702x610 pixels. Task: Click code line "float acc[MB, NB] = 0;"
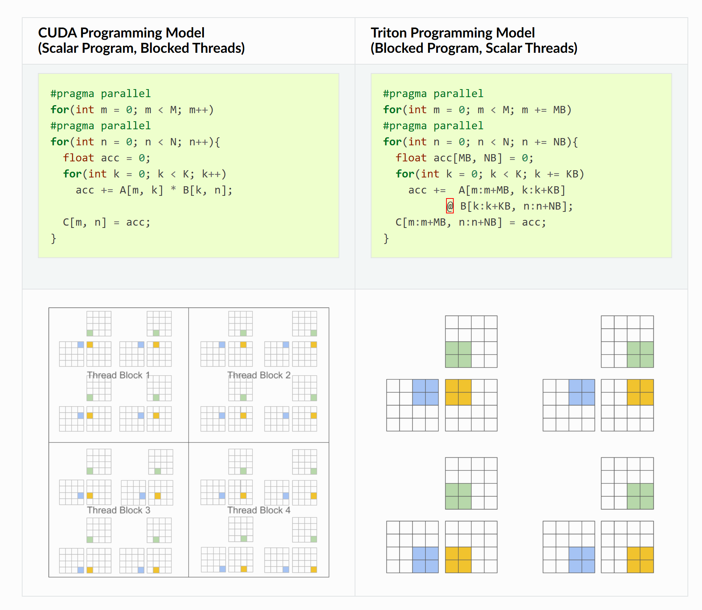coord(464,158)
